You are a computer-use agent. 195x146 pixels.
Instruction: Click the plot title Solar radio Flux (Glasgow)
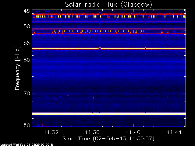(x=108, y=5)
